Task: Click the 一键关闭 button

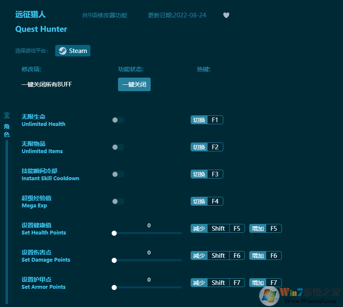Action: [134, 84]
